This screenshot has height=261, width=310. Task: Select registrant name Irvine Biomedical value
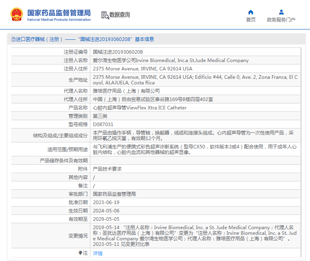(171, 60)
